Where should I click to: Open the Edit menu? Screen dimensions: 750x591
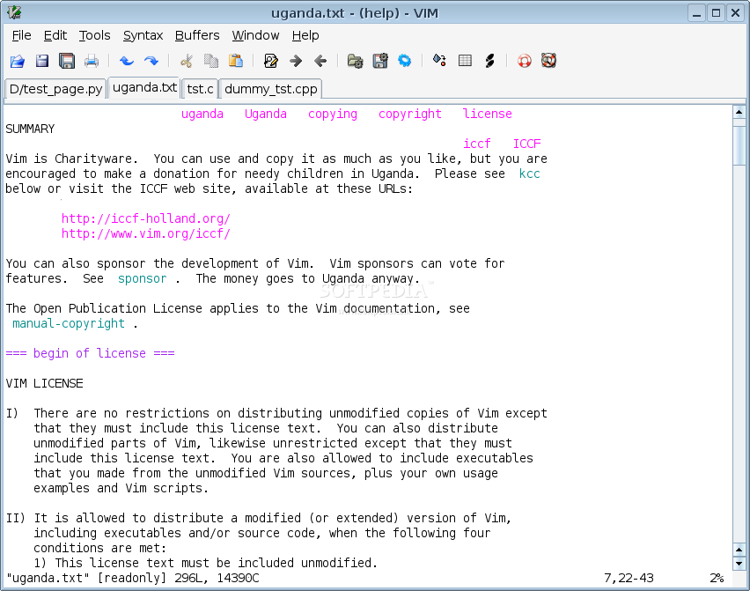[55, 35]
